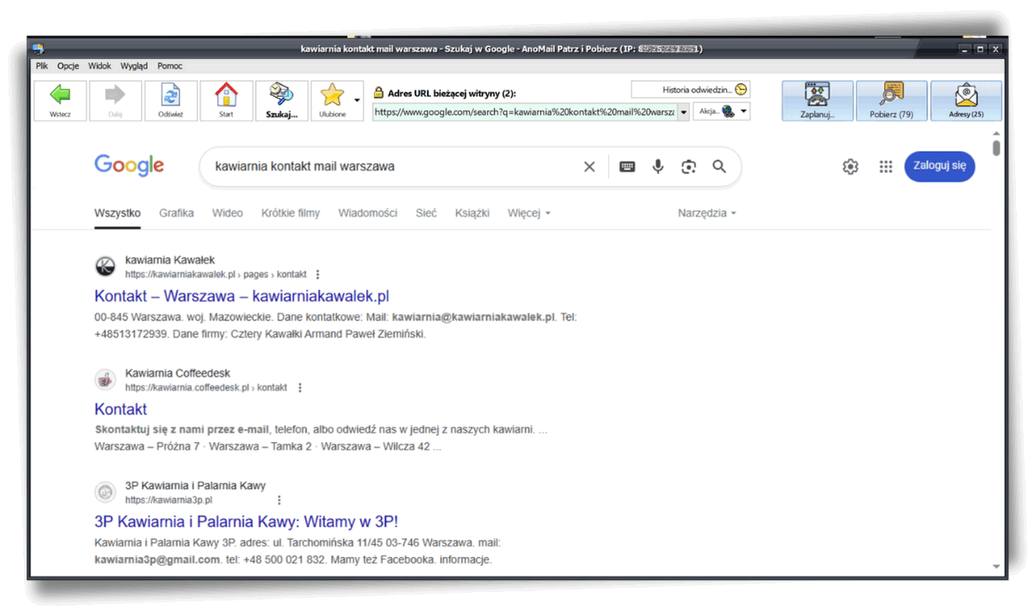Start voice search with microphone icon

[x=658, y=167]
